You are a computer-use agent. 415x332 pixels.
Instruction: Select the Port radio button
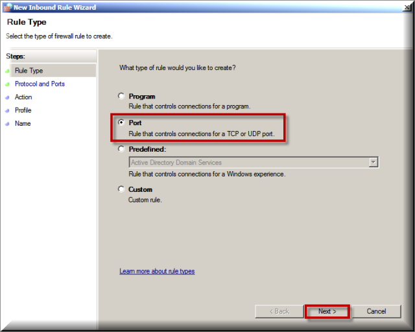tap(121, 123)
